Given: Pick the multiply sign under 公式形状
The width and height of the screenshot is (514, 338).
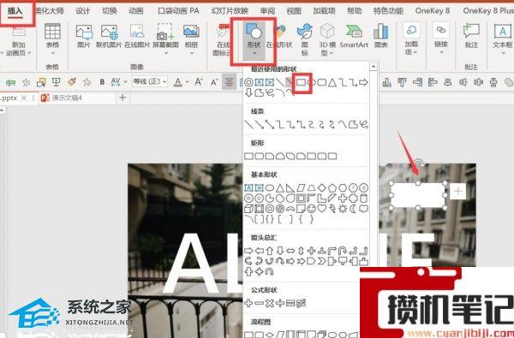Looking at the screenshot, I should pos(270,303).
